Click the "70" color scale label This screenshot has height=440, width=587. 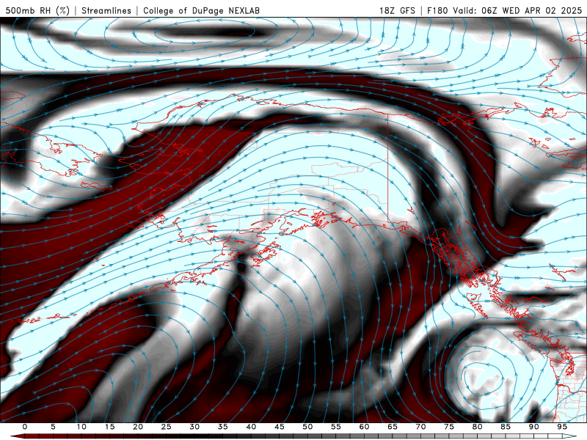coord(420,427)
